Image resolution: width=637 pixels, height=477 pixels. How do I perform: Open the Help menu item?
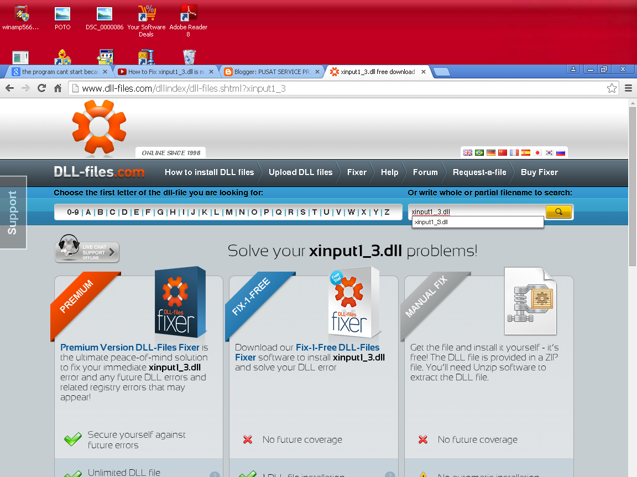pos(390,172)
